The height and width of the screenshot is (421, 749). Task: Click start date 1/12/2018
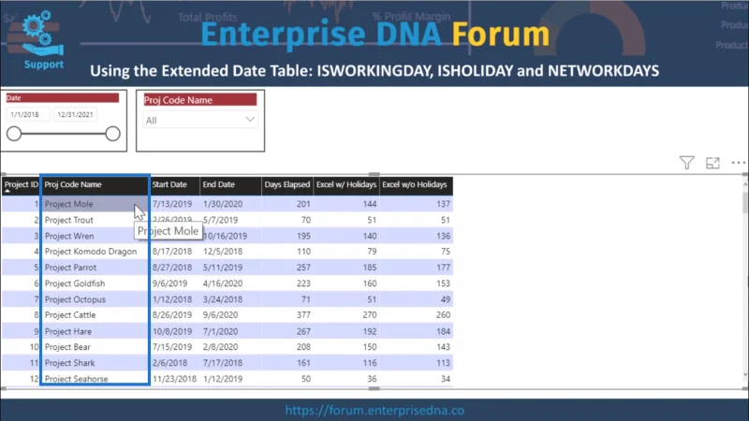pos(172,299)
